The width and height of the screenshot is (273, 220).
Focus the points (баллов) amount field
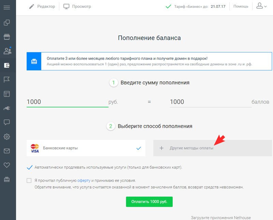click(211, 102)
